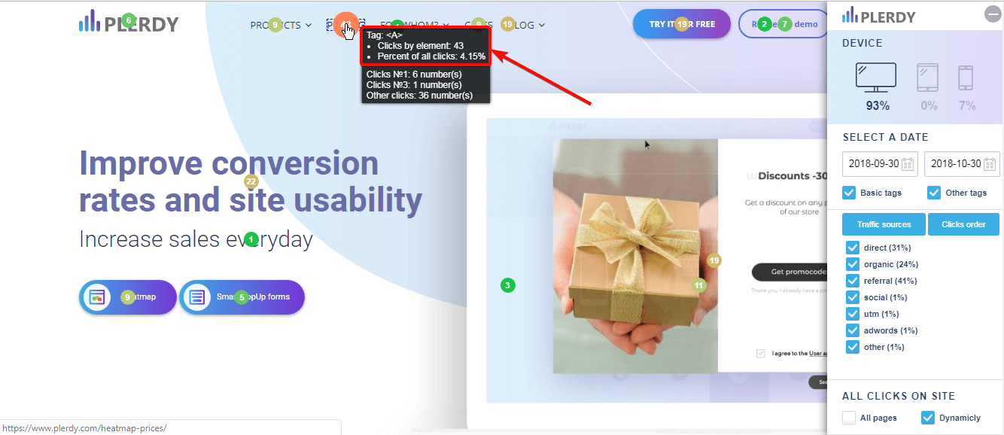
Task: Select the desktop device icon
Action: pos(876,78)
